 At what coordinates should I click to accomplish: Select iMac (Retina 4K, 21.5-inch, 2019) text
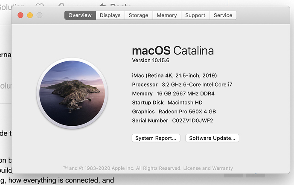(175, 75)
